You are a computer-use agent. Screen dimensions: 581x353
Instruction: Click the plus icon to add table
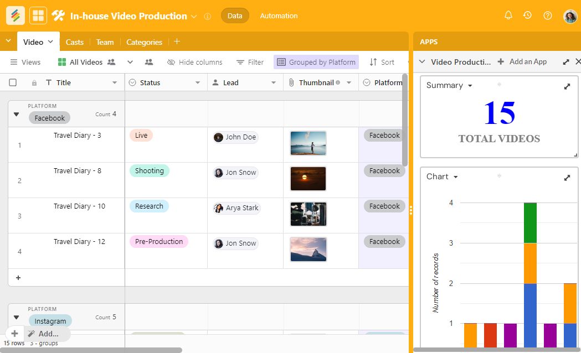coord(177,41)
